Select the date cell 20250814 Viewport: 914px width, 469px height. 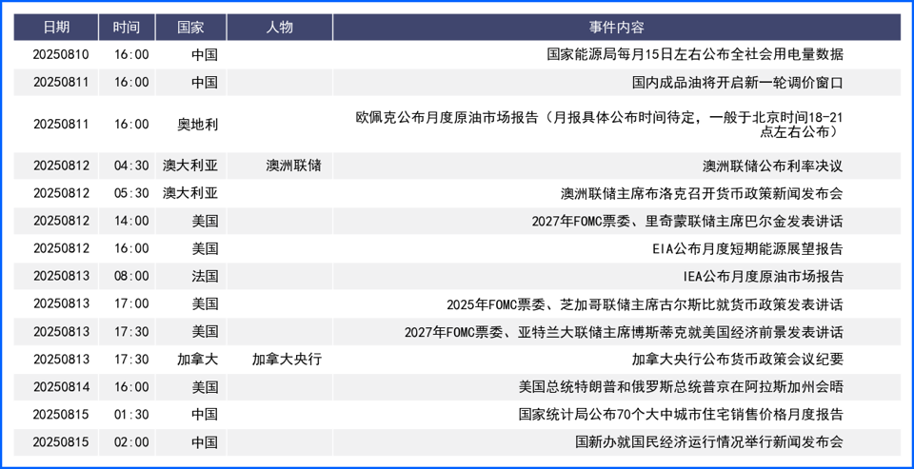click(x=61, y=386)
